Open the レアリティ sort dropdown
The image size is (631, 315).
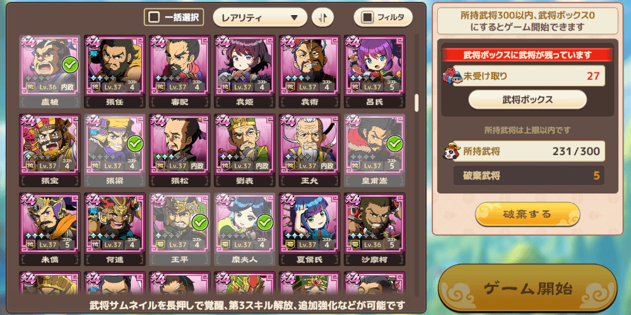(259, 17)
